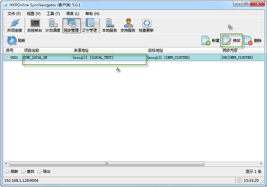Click the 删除 delete button

(x=253, y=40)
